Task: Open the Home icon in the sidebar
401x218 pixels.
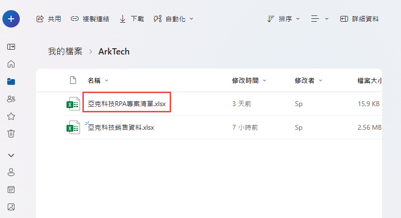Action: (11, 64)
